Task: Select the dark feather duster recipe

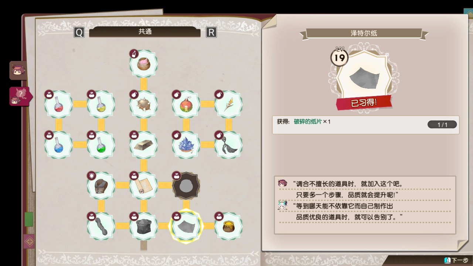Action: [x=228, y=145]
